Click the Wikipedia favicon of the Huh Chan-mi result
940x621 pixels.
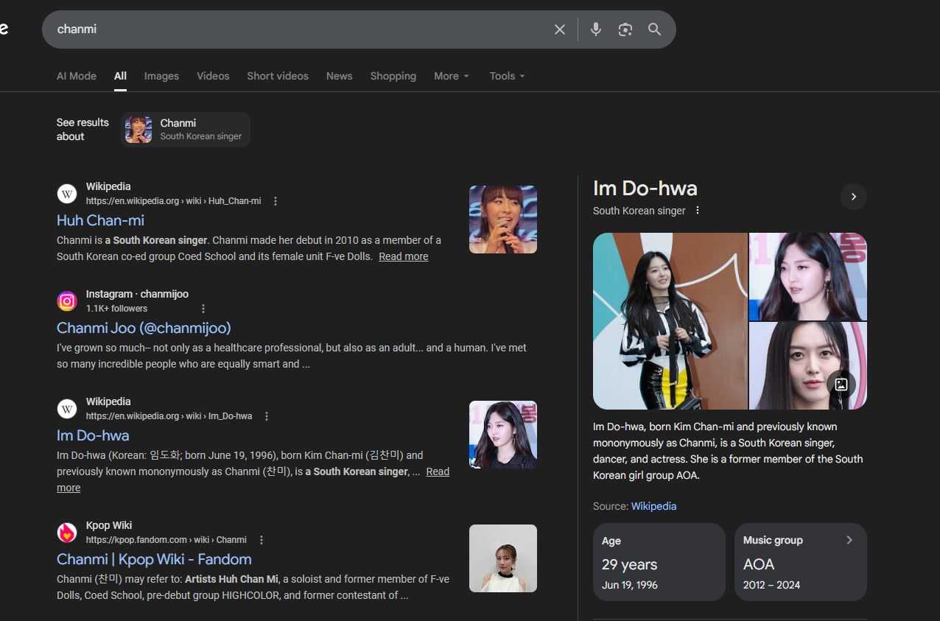(67, 194)
